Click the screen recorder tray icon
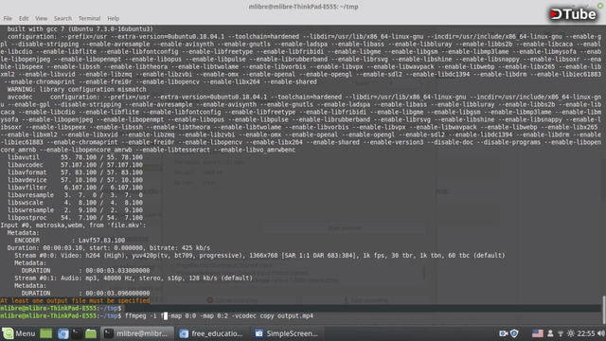The image size is (606, 341). [503, 333]
